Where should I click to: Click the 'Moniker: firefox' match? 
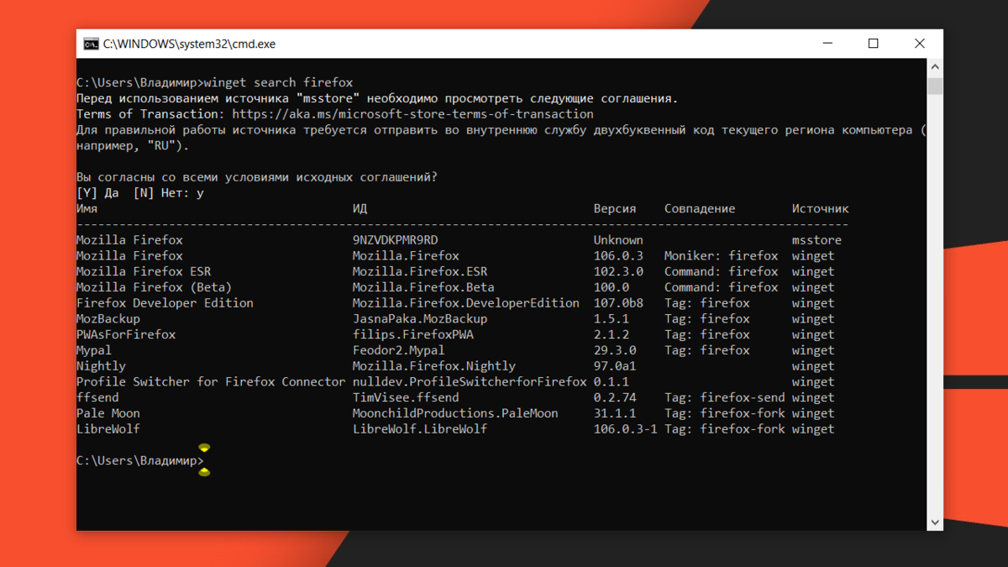[721, 256]
